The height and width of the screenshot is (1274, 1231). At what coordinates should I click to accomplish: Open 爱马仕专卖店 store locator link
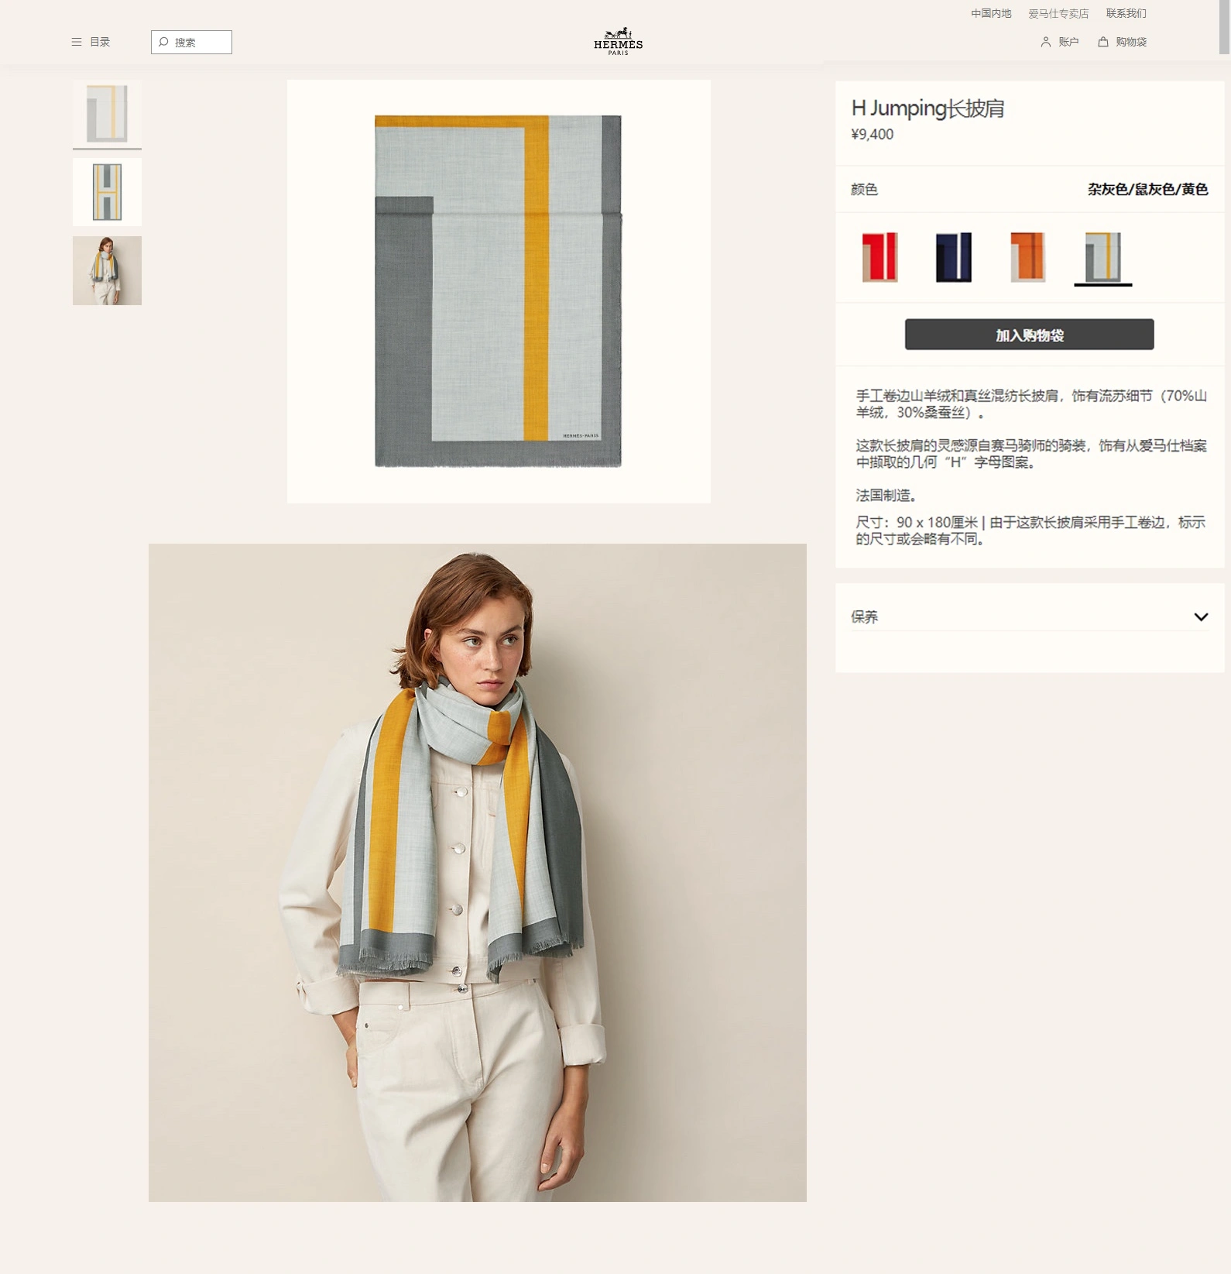click(1058, 13)
